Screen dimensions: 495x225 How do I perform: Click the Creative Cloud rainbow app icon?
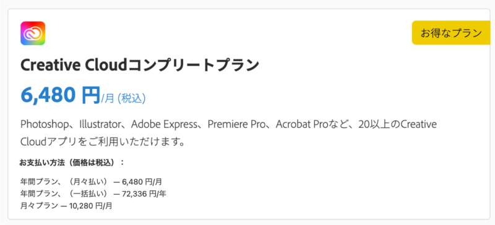33,33
